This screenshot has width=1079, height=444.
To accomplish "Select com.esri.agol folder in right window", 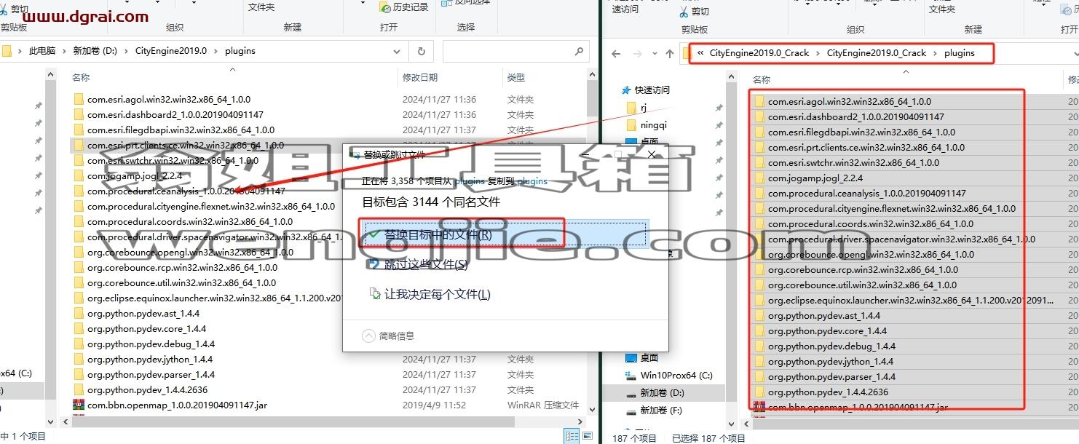I will 850,101.
